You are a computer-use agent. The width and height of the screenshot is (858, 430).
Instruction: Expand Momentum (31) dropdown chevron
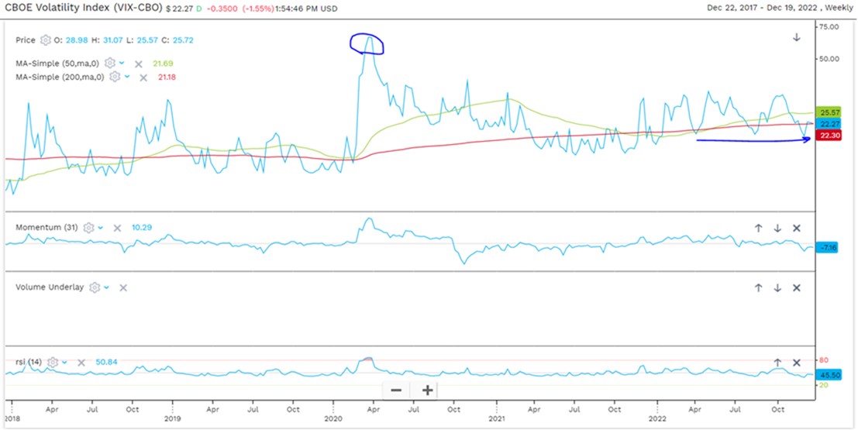[101, 228]
